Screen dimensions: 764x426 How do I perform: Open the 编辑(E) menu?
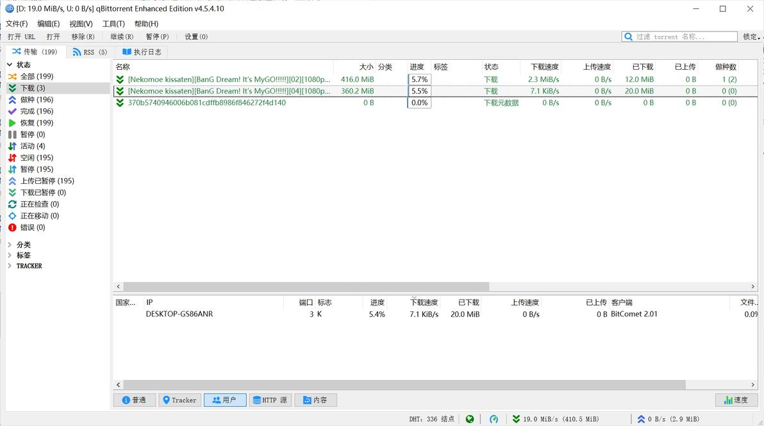tap(48, 24)
